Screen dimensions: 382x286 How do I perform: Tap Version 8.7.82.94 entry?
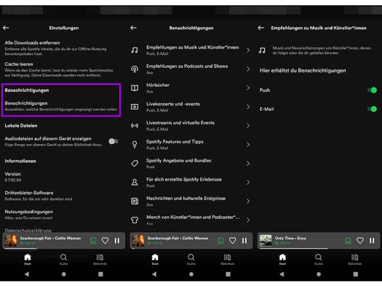tap(61, 177)
